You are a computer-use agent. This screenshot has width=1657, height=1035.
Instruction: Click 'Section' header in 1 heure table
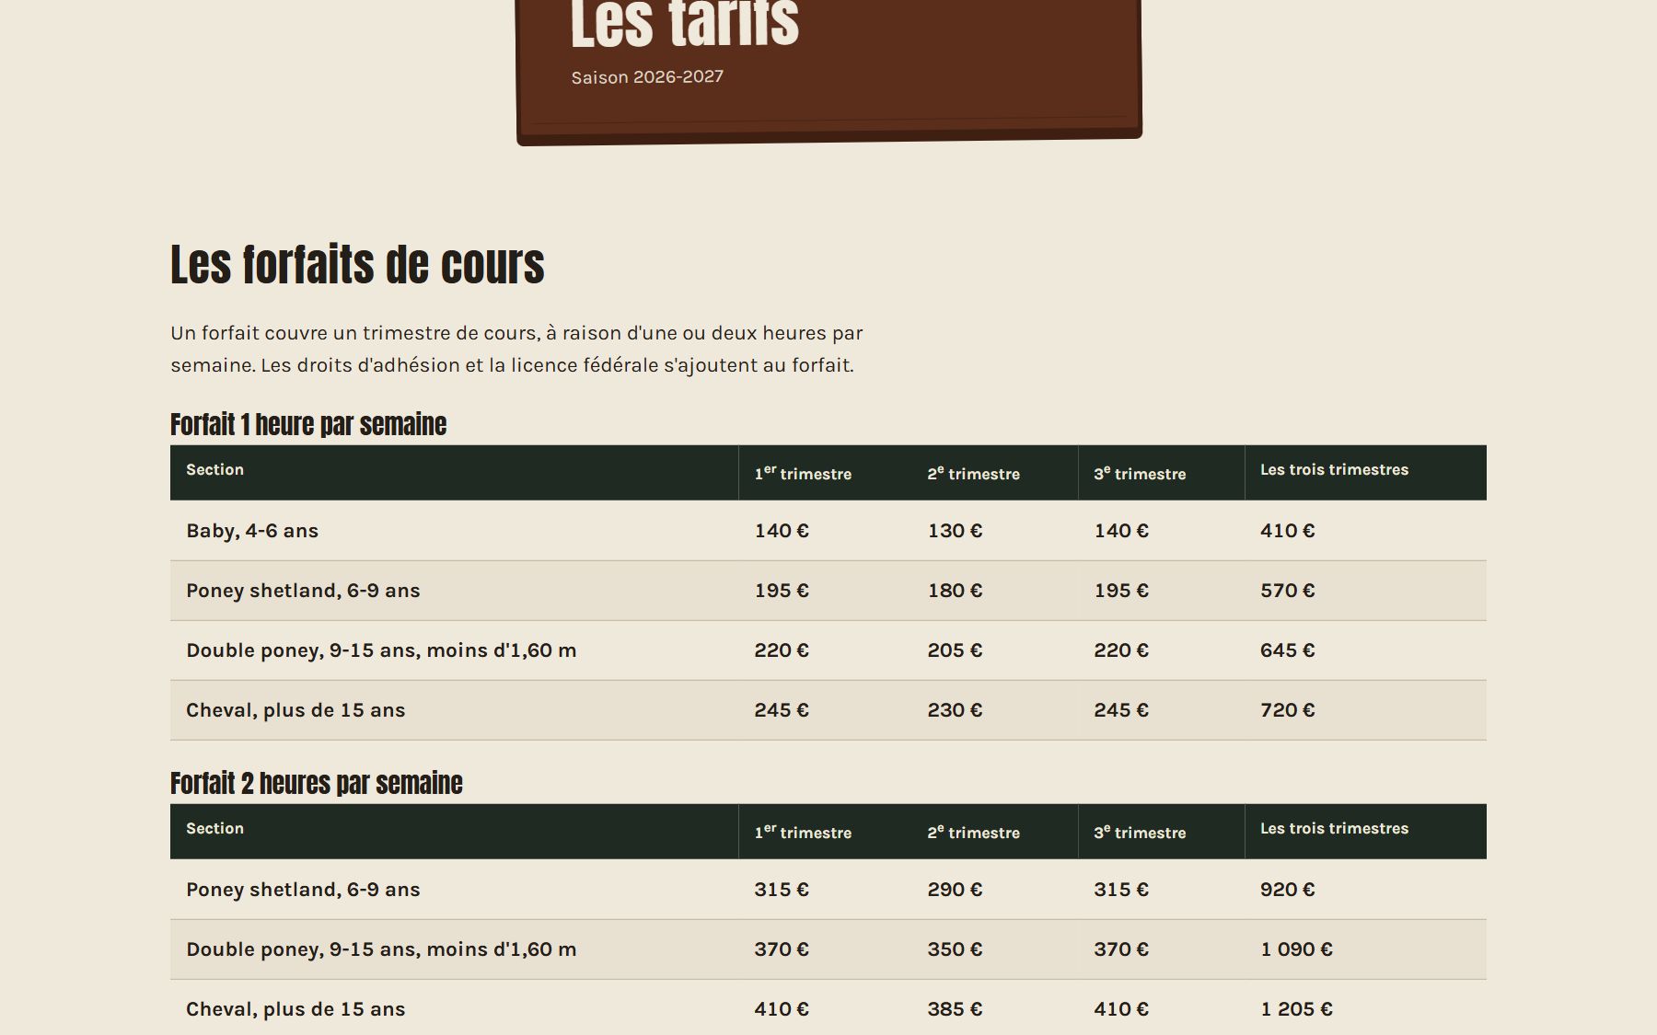214,469
